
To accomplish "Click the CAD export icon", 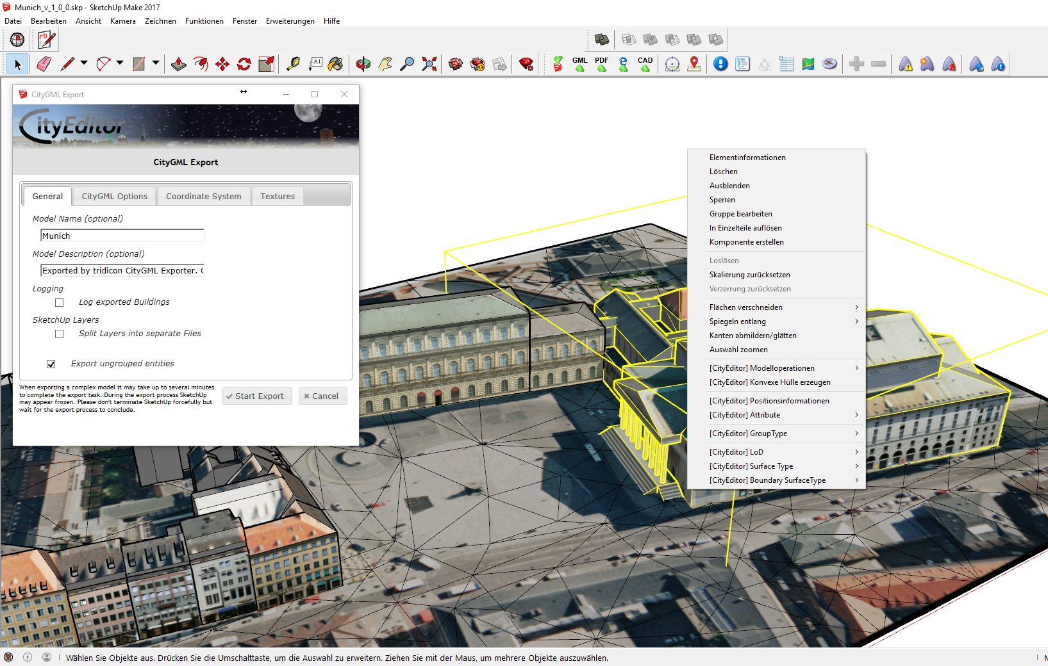I will click(x=645, y=64).
